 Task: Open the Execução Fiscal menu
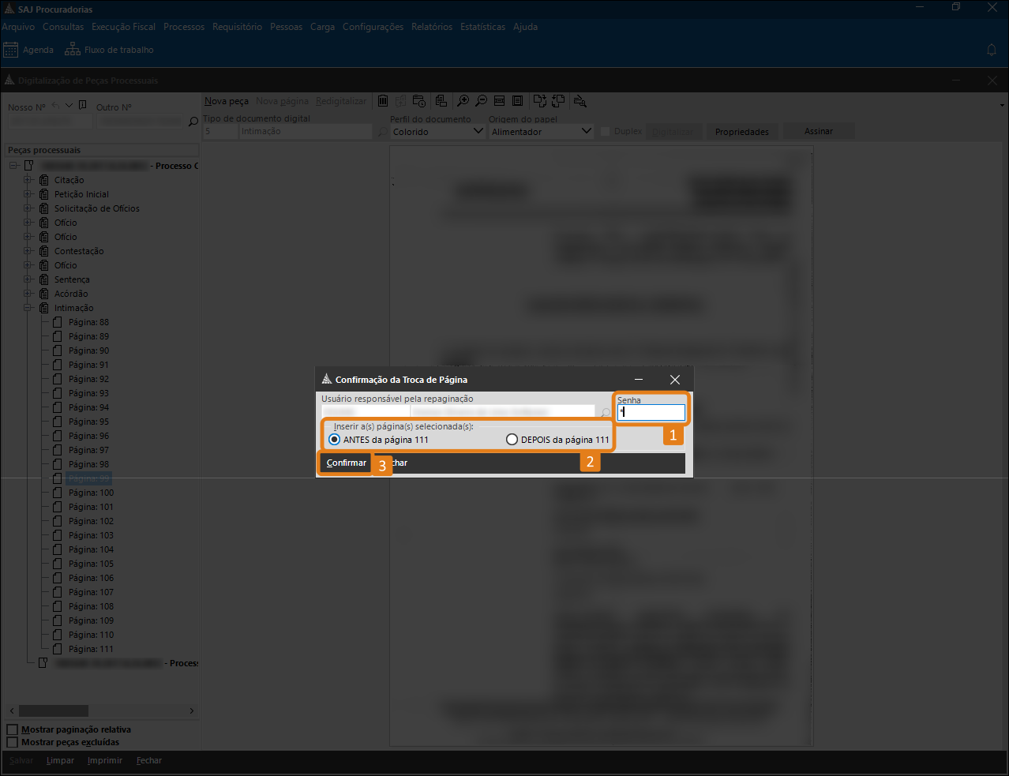[123, 27]
